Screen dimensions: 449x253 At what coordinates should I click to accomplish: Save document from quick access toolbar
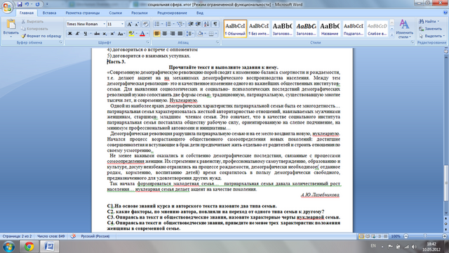coord(20,4)
